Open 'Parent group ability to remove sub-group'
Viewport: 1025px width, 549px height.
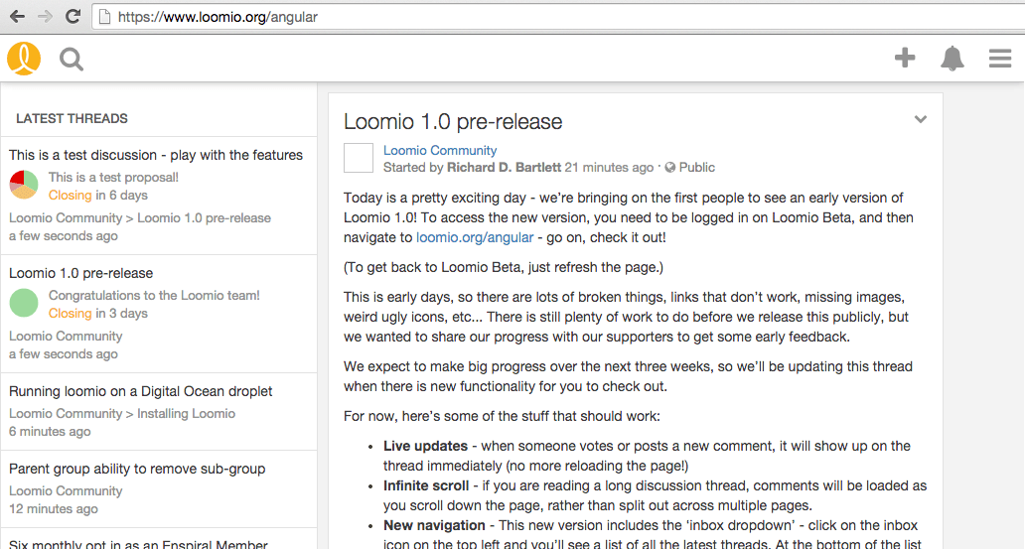137,469
